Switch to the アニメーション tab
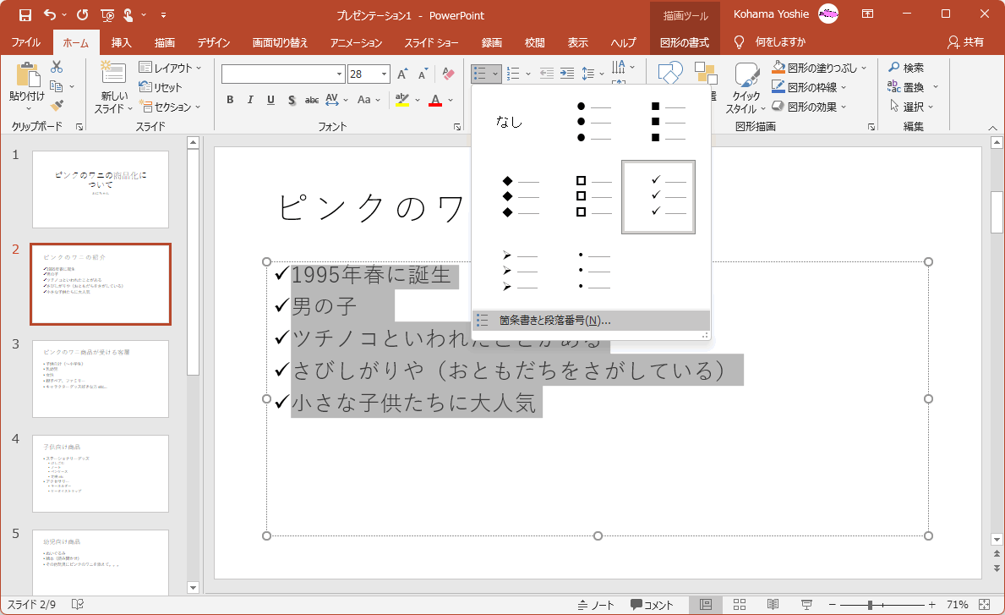 [x=356, y=42]
